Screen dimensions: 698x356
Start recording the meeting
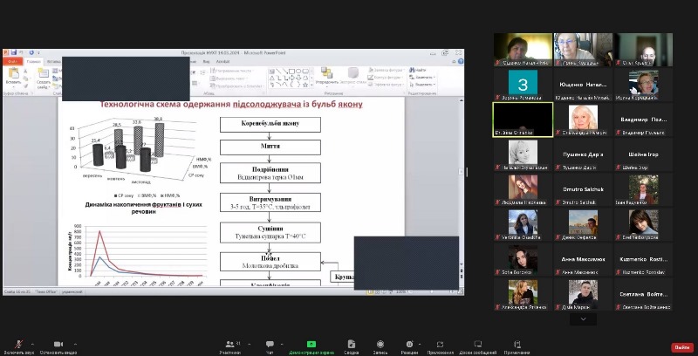[380, 345]
